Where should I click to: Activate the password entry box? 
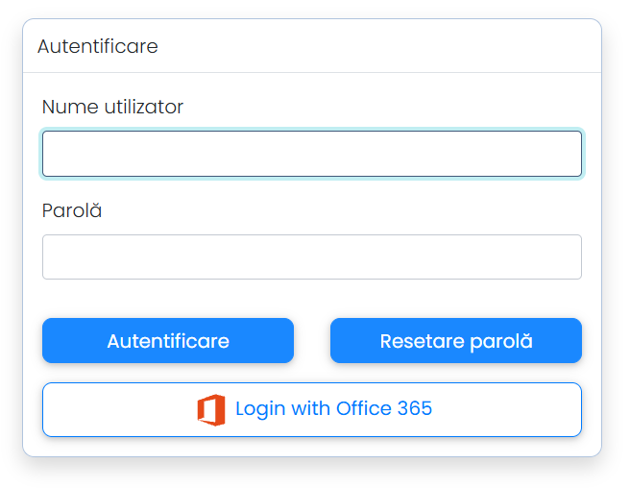311,256
